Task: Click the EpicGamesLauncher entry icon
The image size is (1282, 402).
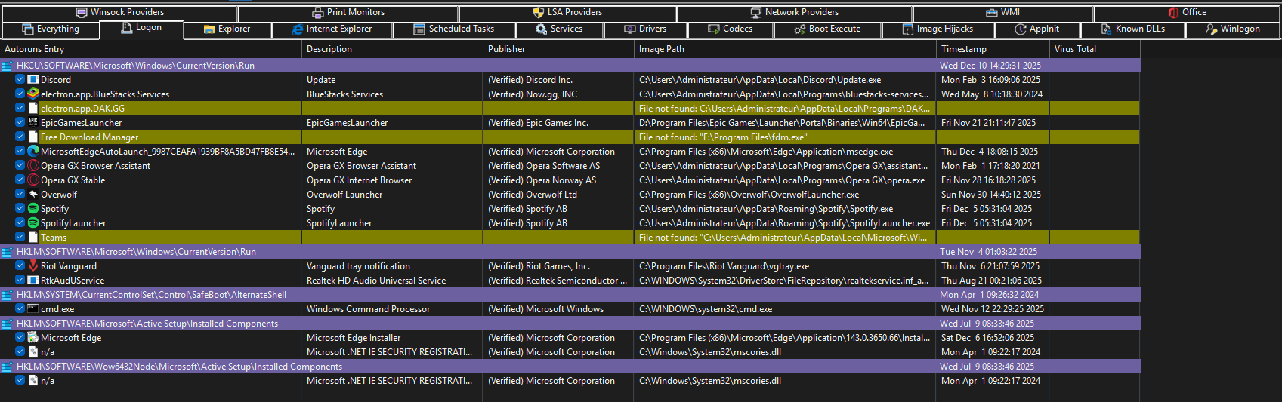Action: point(33,122)
